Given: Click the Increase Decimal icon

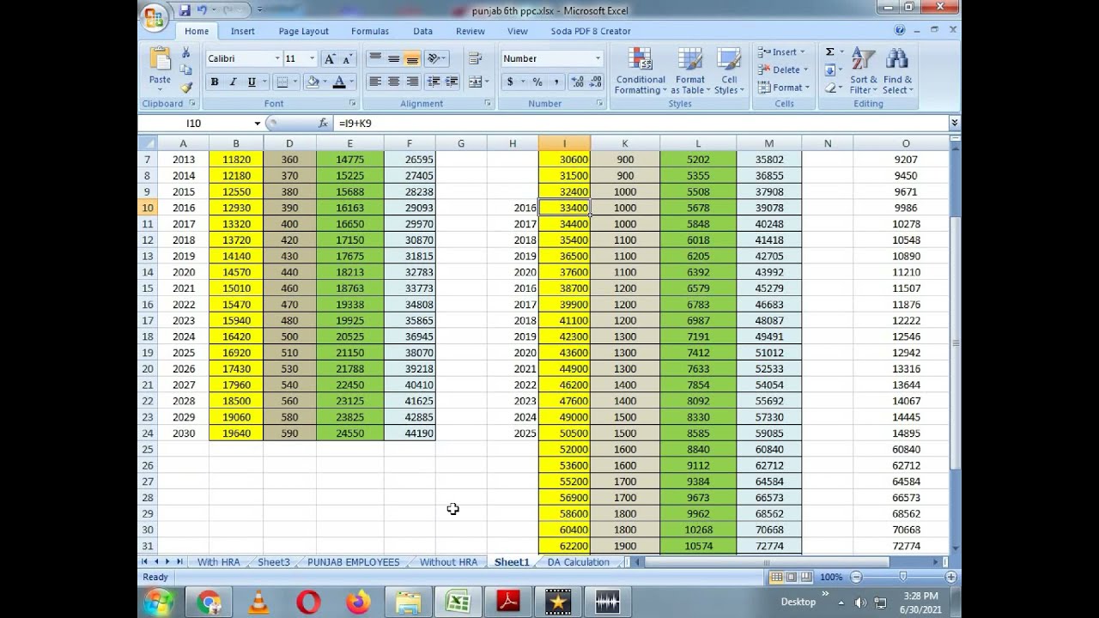Looking at the screenshot, I should [x=577, y=82].
